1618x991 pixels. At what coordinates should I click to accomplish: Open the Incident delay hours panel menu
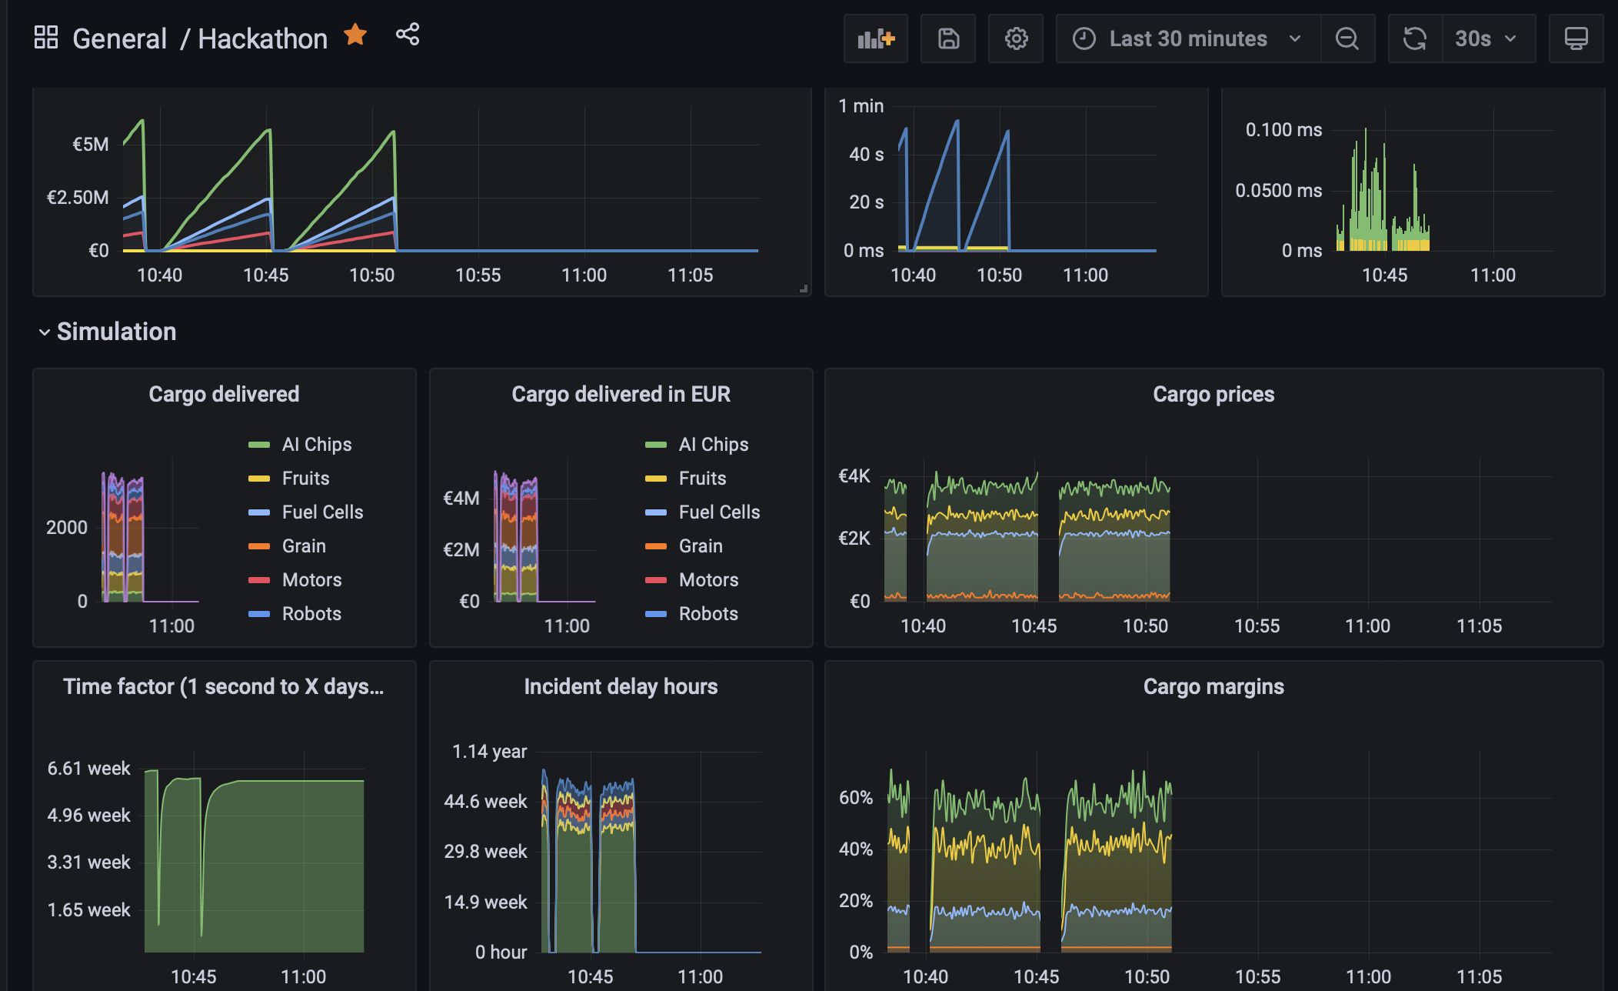click(621, 687)
